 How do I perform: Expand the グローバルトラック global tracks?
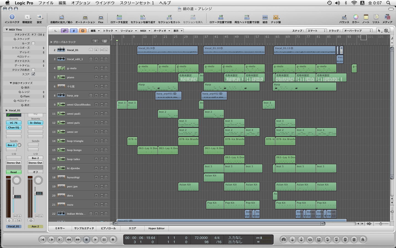pyautogui.click(x=51, y=42)
